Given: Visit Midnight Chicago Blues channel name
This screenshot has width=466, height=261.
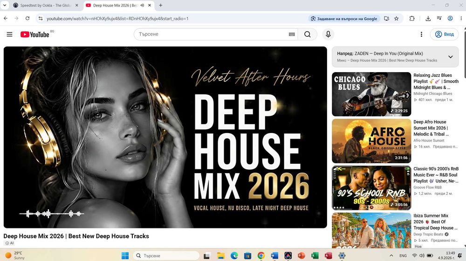Looking at the screenshot, I should coord(433,94).
